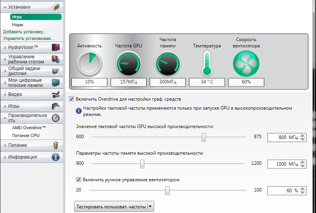This screenshot has width=316, height=213.
Task: Click Добавить установку link
Action: point(25,32)
